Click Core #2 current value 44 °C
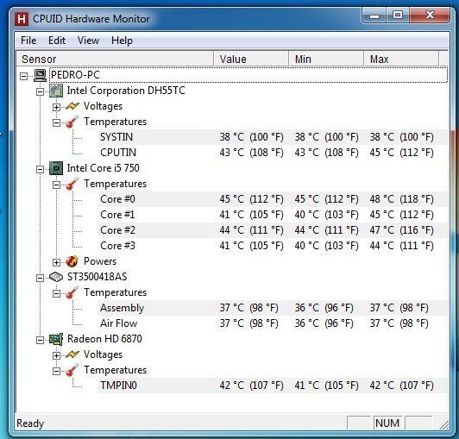Image resolution: width=459 pixels, height=439 pixels. (x=252, y=230)
